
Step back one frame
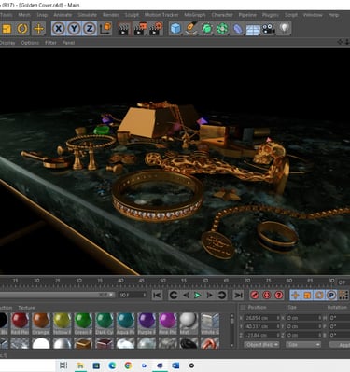click(x=186, y=295)
